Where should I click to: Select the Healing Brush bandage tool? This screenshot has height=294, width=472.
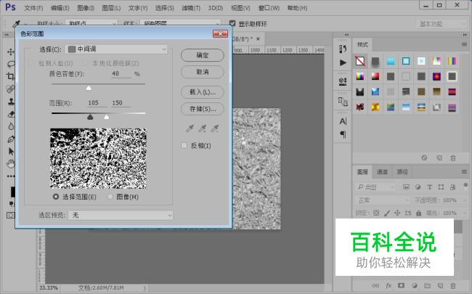point(11,89)
